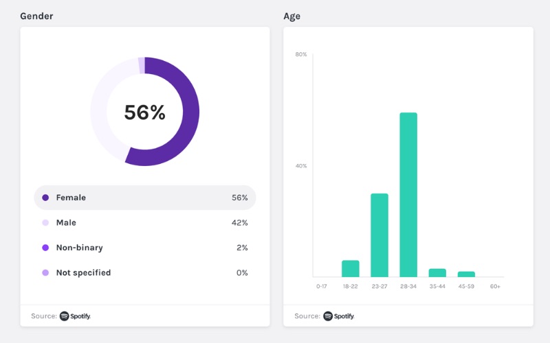Click the 60+ axis label
This screenshot has width=550, height=343.
495,286
